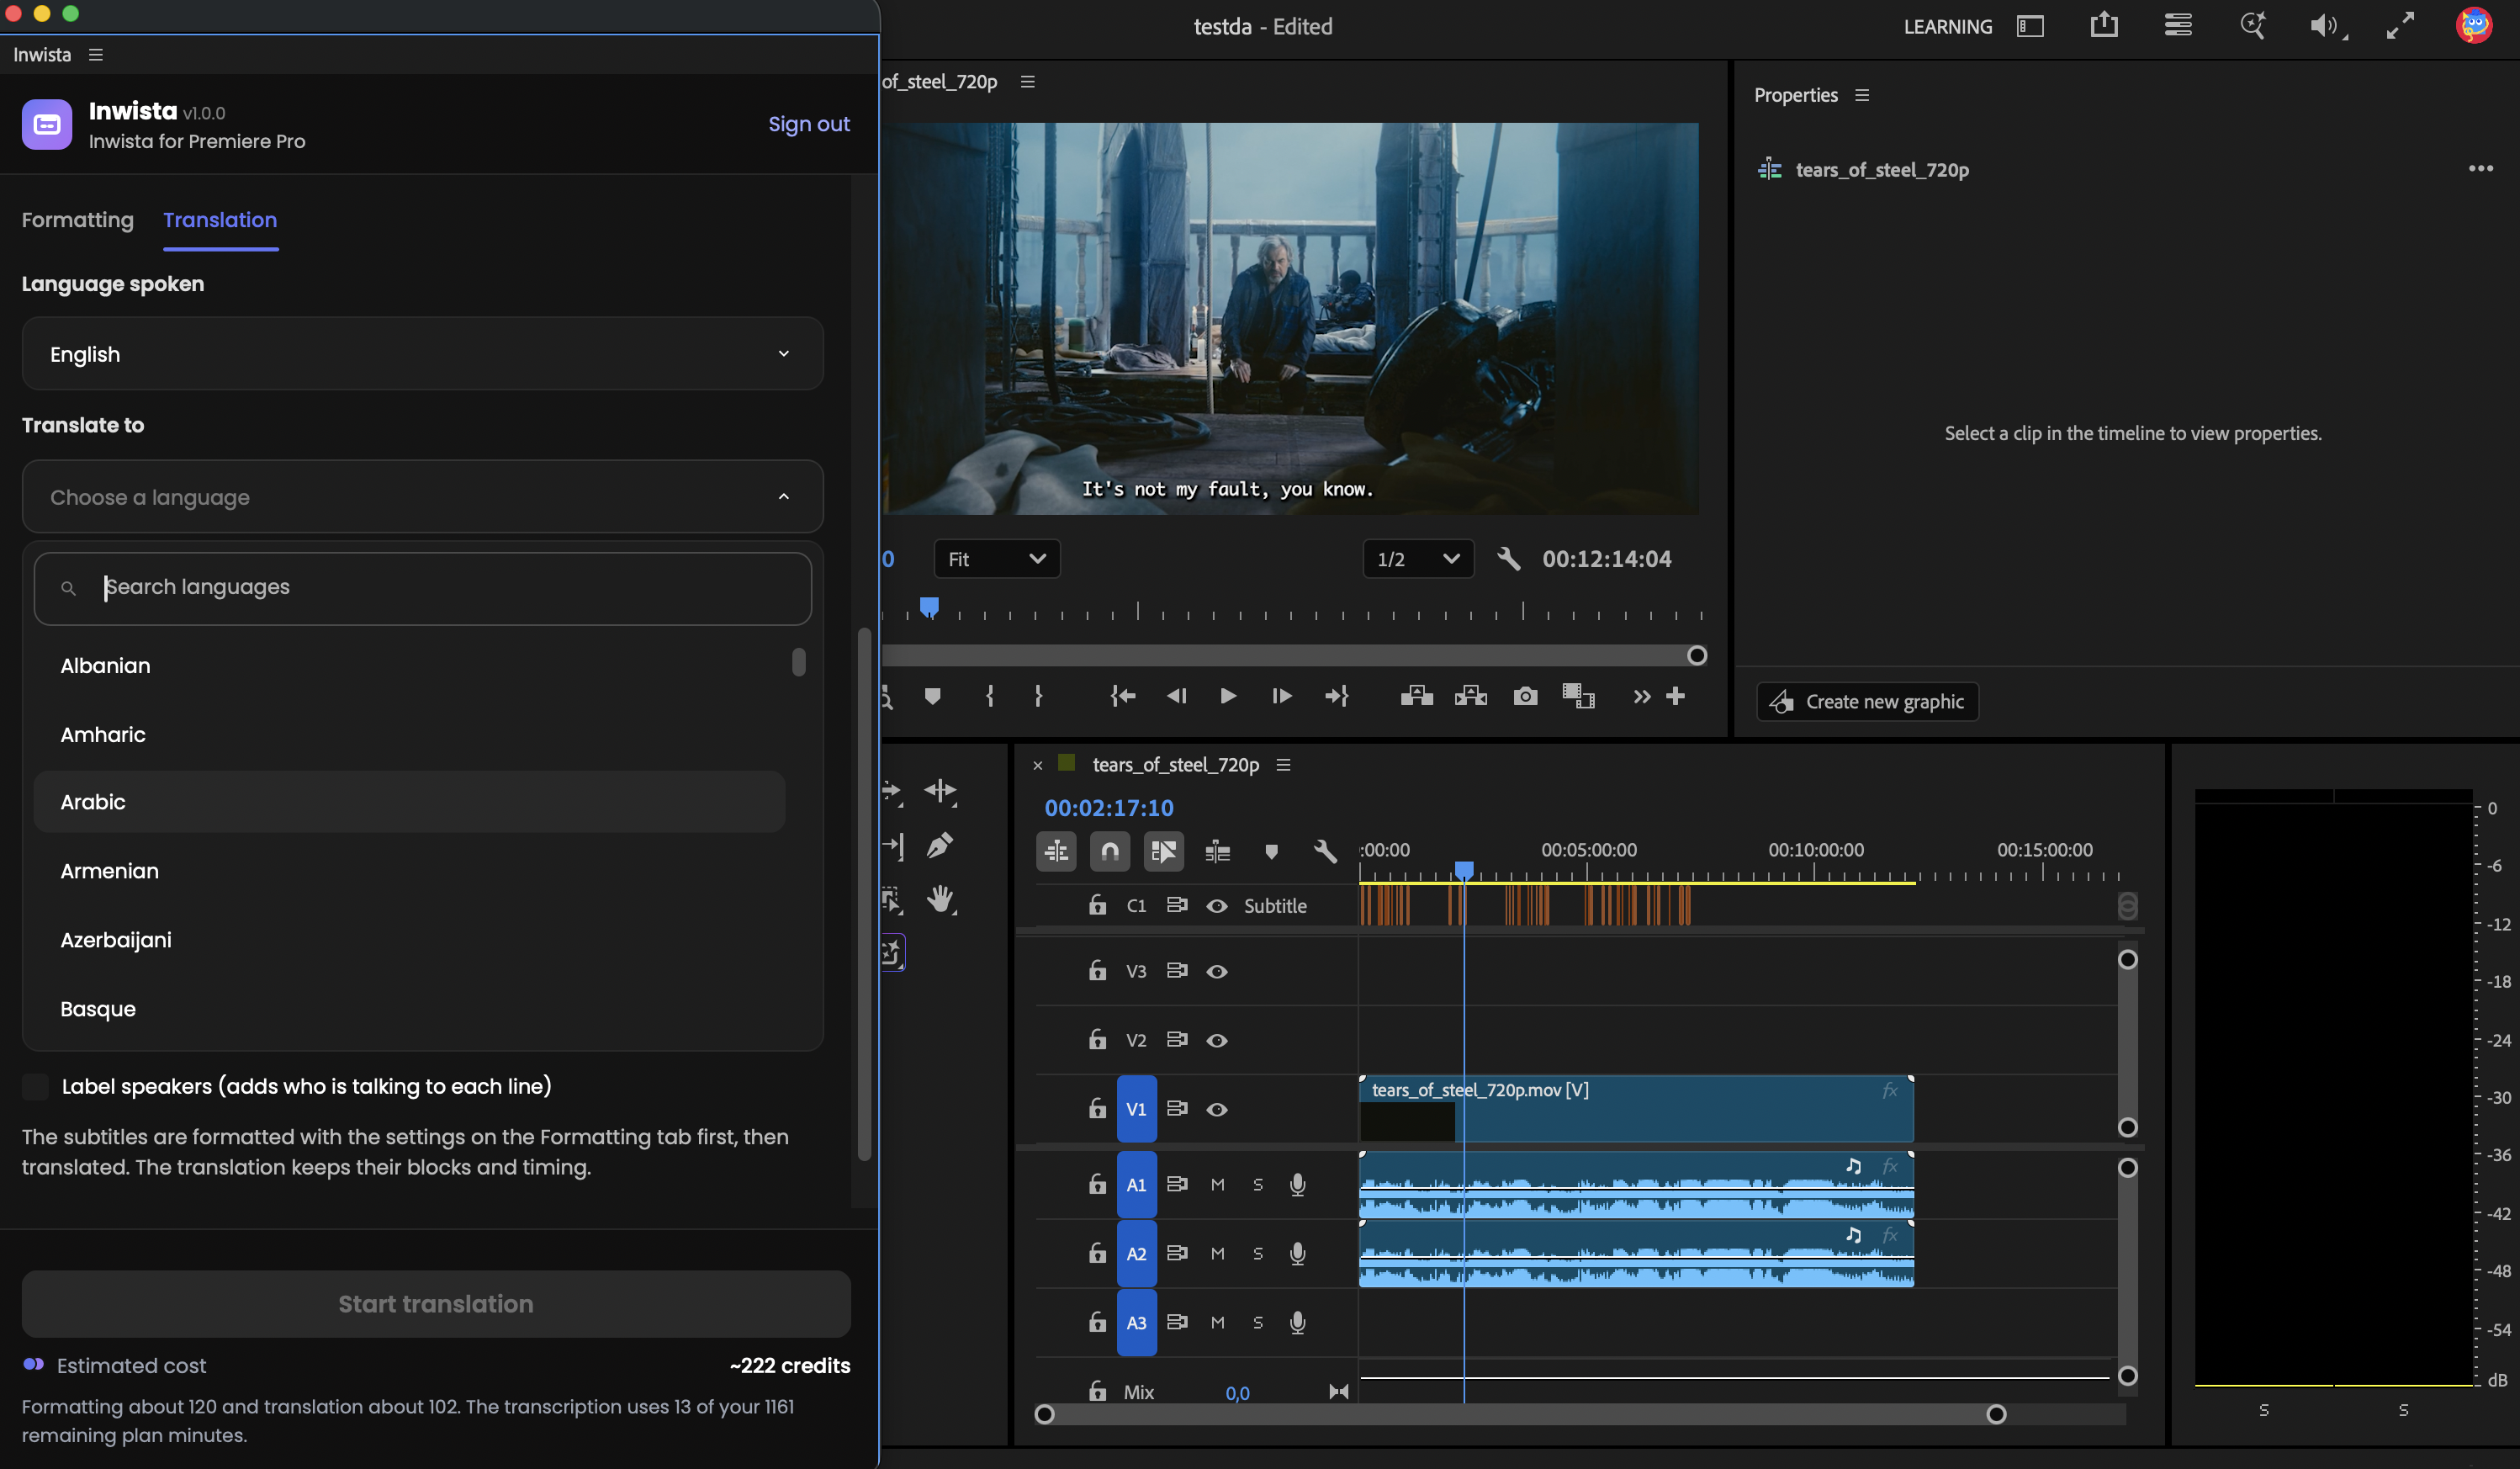The image size is (2520, 1469).
Task: Select the Hand tool
Action: 940,899
